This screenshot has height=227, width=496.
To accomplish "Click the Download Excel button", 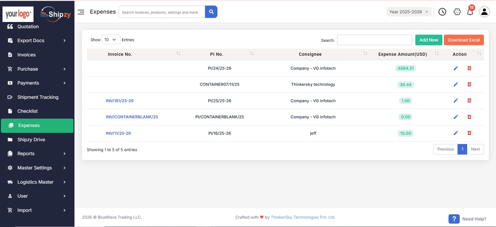I will [464, 40].
